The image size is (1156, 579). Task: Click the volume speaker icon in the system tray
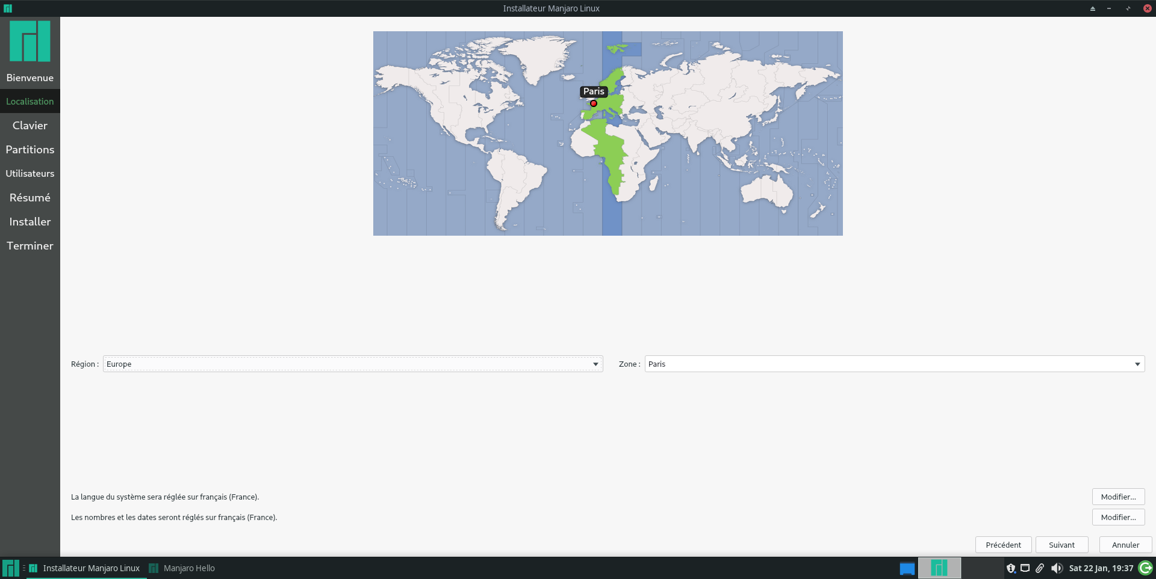pos(1057,568)
